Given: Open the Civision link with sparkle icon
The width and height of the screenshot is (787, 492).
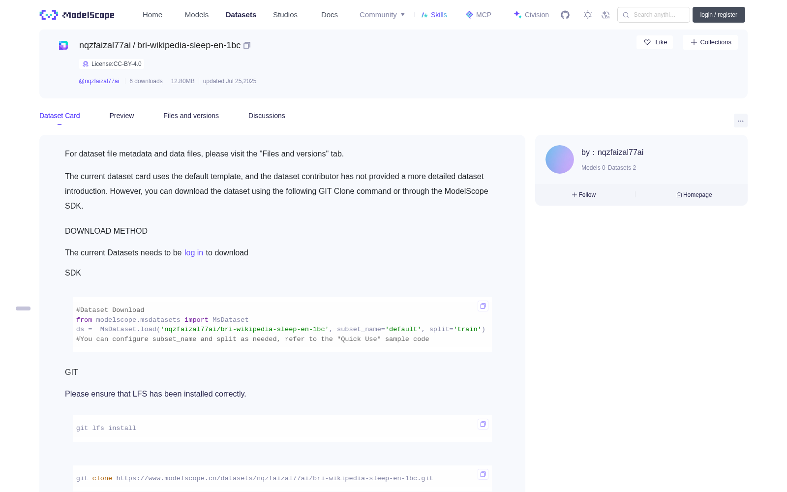Looking at the screenshot, I should tap(531, 15).
